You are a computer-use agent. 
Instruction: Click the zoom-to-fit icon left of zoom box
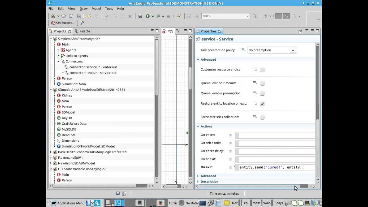click(x=189, y=16)
